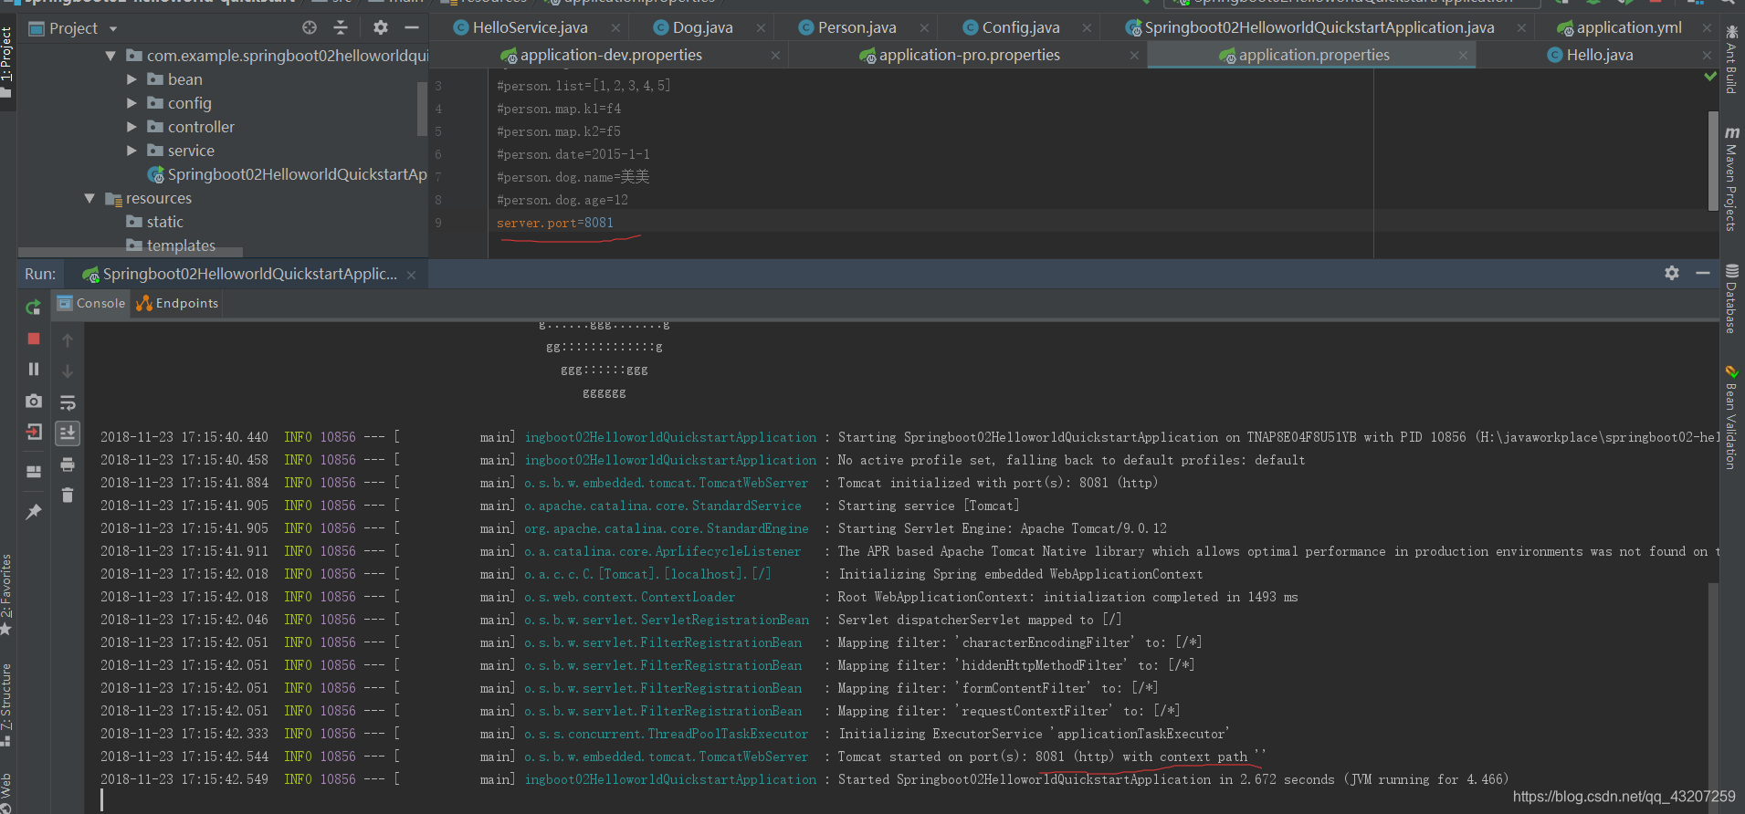
Task: Open the Database side panel
Action: click(x=1731, y=298)
